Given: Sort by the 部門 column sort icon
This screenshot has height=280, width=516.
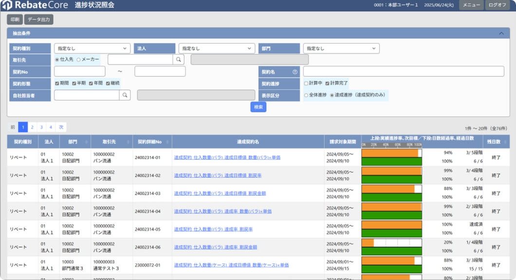Looking at the screenshot, I should click(x=86, y=142).
